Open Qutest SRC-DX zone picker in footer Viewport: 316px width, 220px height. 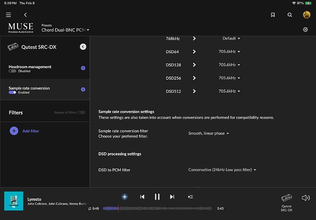coord(286,203)
